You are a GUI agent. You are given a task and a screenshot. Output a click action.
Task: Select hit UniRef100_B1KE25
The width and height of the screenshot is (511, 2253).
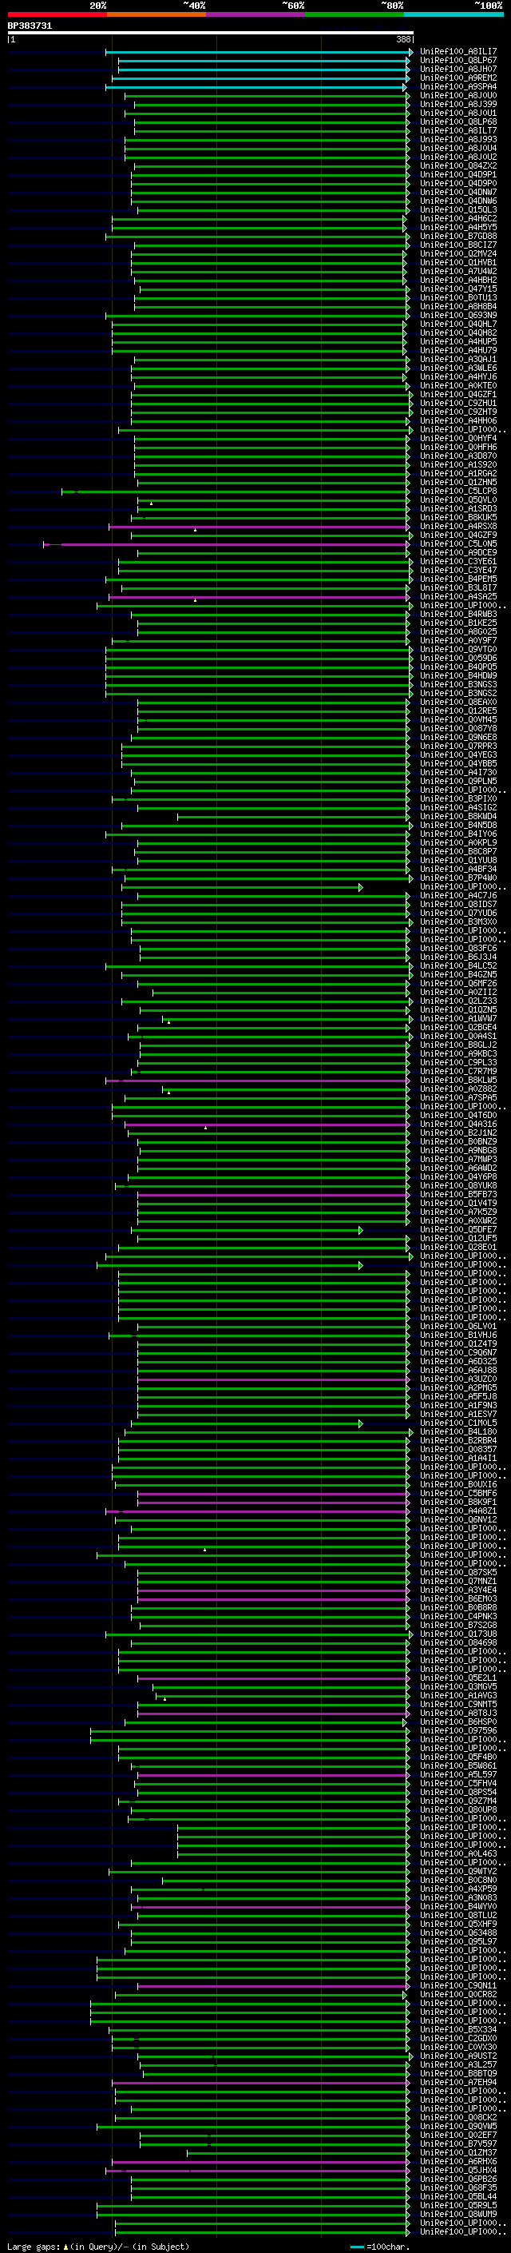tap(458, 623)
